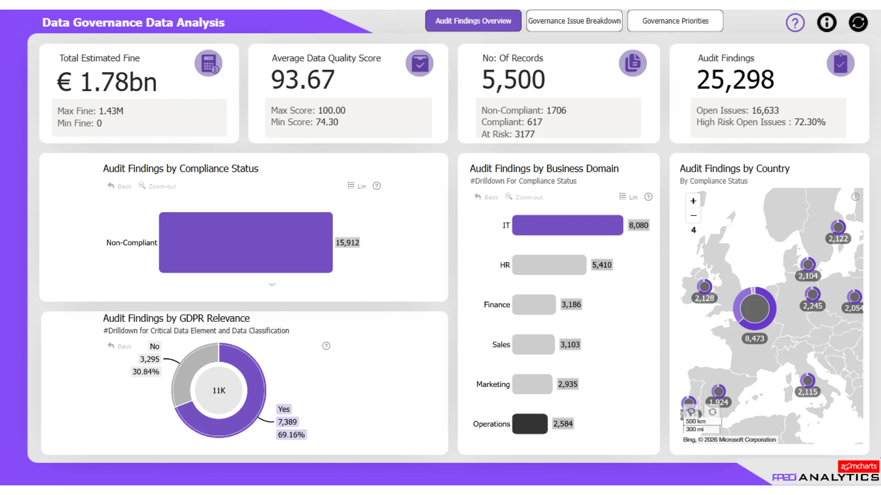Switch to Governance Issue Breakdown tab

pyautogui.click(x=574, y=21)
